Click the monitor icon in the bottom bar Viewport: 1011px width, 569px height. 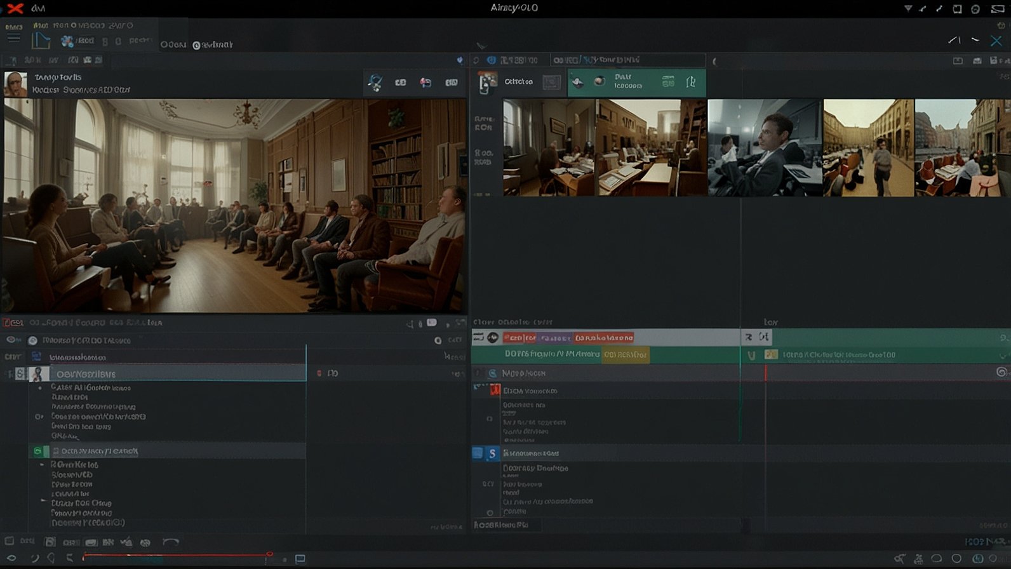click(x=300, y=559)
